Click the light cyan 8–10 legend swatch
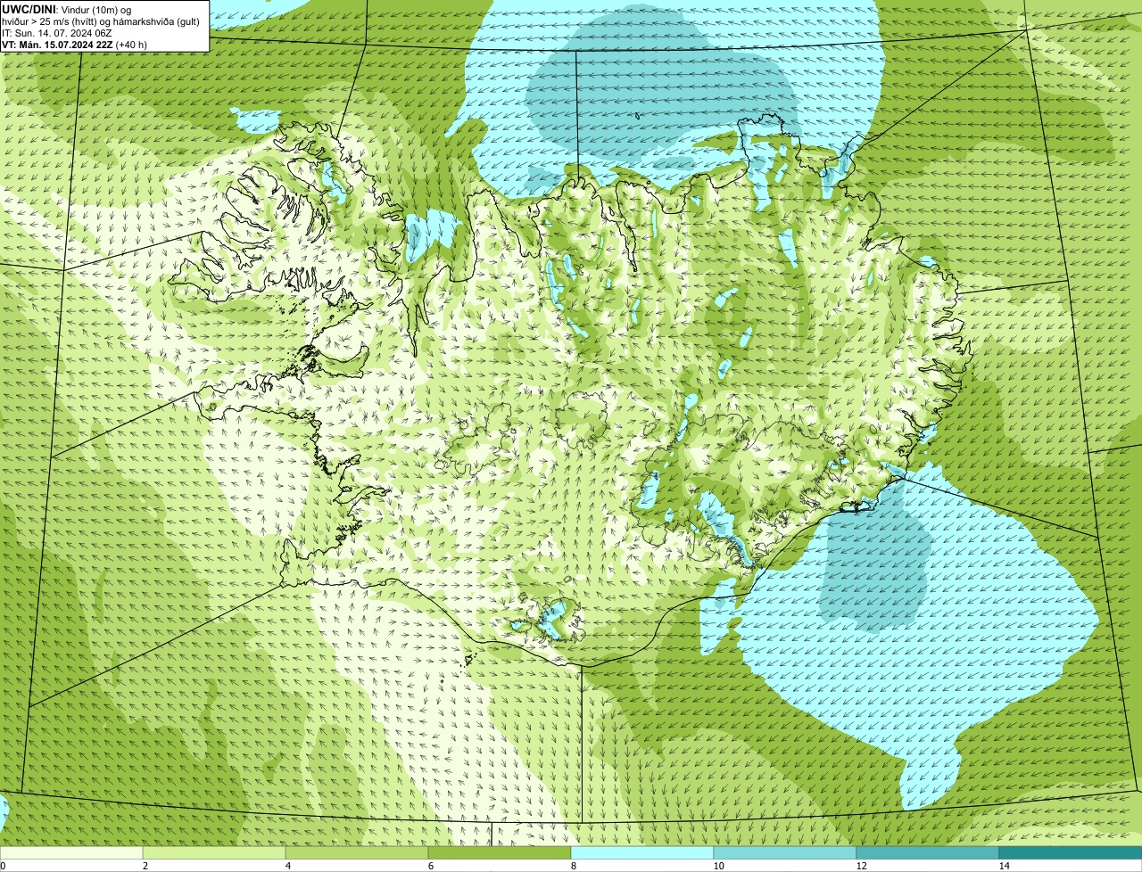 pyautogui.click(x=642, y=852)
